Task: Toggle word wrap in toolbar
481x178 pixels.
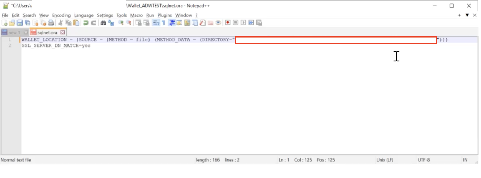Action: [x=156, y=23]
